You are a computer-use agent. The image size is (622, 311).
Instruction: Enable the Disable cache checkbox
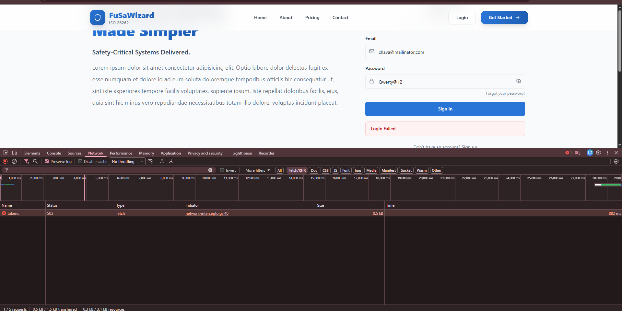point(80,161)
